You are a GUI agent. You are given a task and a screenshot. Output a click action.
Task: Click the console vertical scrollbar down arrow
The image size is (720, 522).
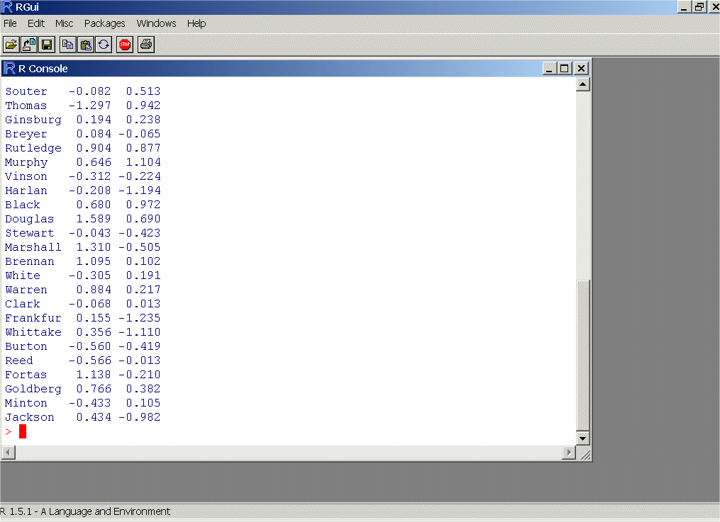583,438
